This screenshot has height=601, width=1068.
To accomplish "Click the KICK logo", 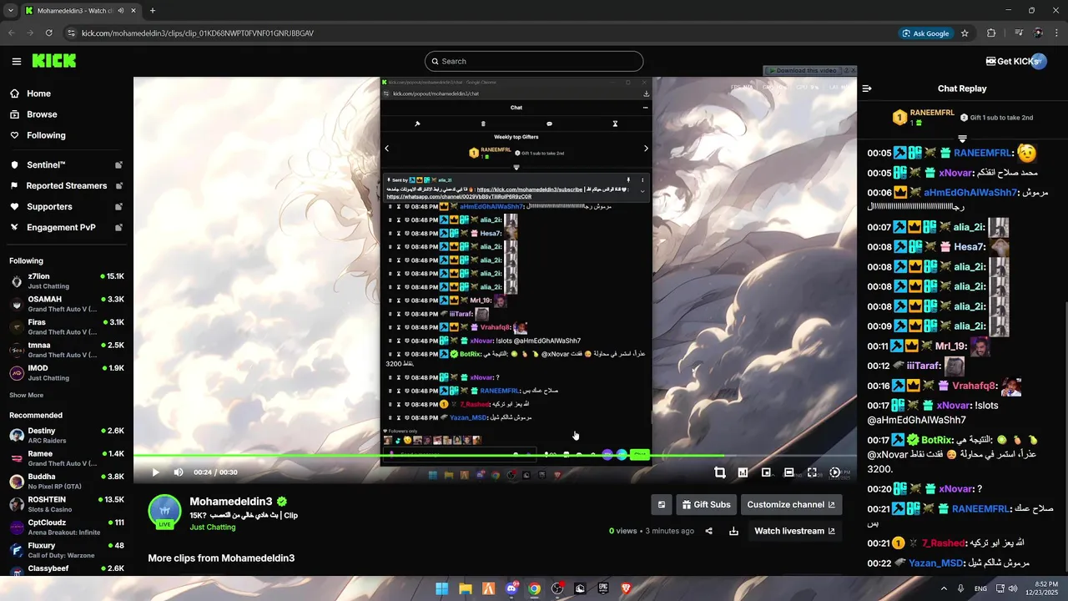I will 54,61.
